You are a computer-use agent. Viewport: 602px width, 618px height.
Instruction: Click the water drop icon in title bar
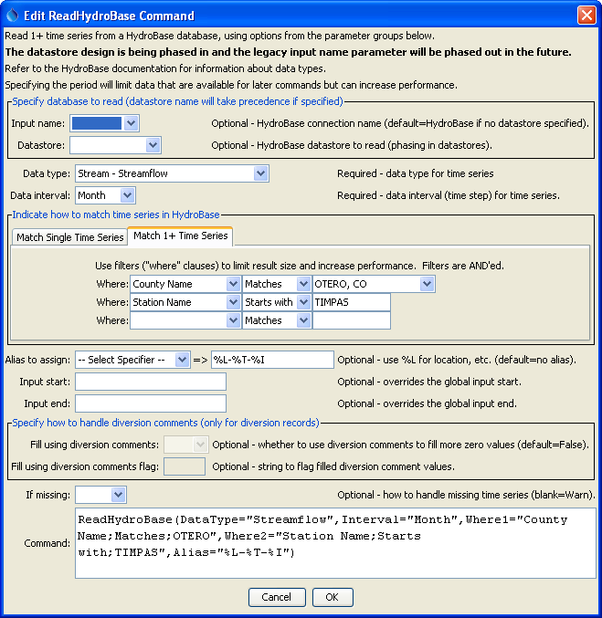pyautogui.click(x=12, y=15)
